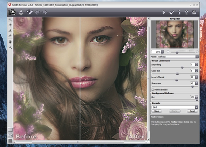
Task: Click the undo left arrow
Action: (x=37, y=12)
